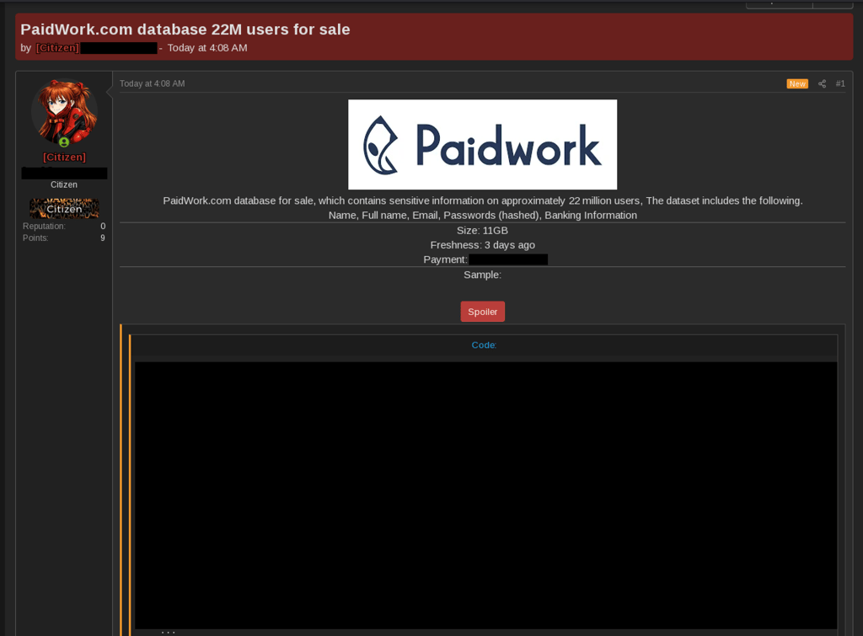863x636 pixels.
Task: Click the Freshness: 3 days ago line
Action: (x=482, y=245)
